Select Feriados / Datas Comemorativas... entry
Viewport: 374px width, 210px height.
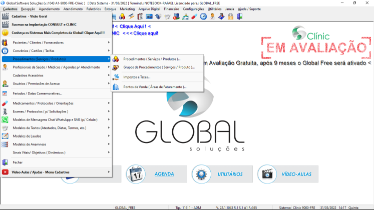click(x=57, y=93)
